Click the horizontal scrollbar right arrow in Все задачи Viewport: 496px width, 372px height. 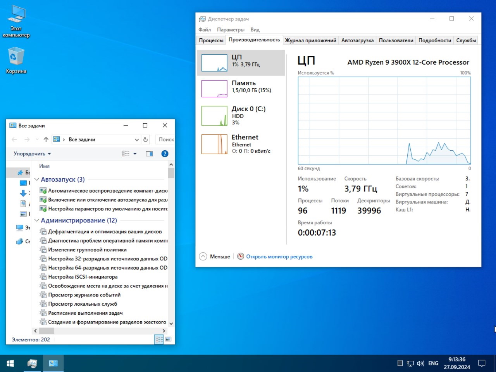click(164, 331)
